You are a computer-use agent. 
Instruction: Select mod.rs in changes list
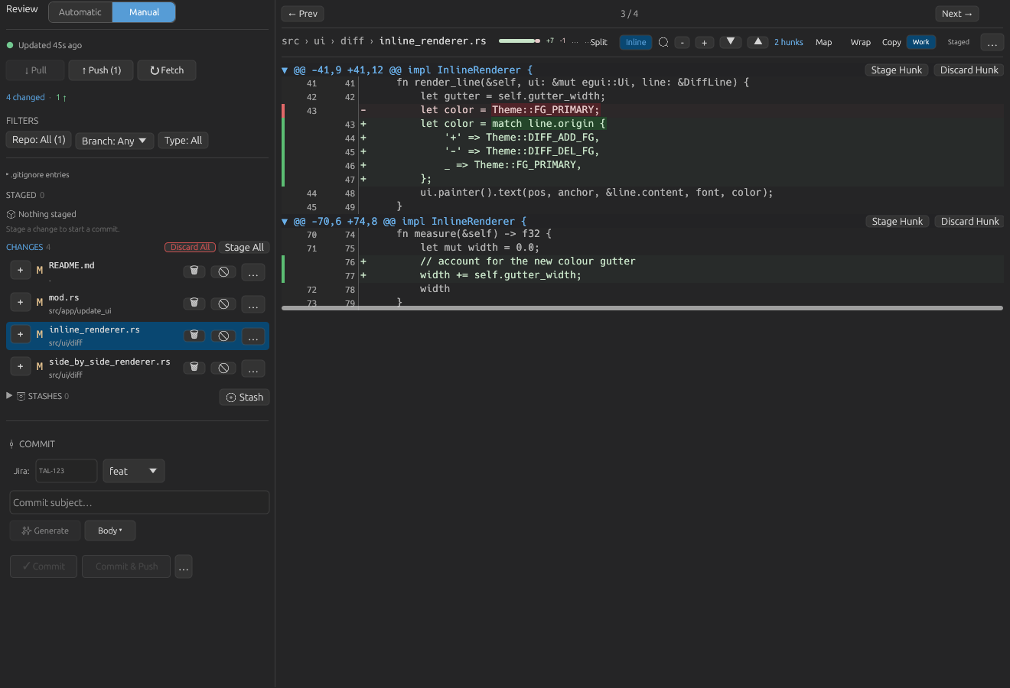[138, 302]
